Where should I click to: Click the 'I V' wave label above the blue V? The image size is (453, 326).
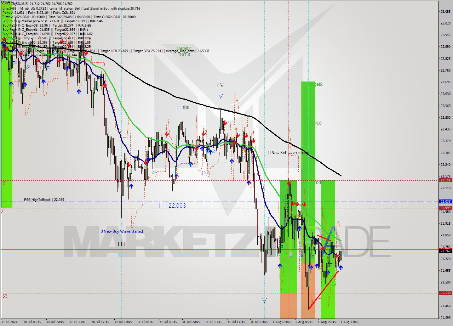tap(220, 85)
